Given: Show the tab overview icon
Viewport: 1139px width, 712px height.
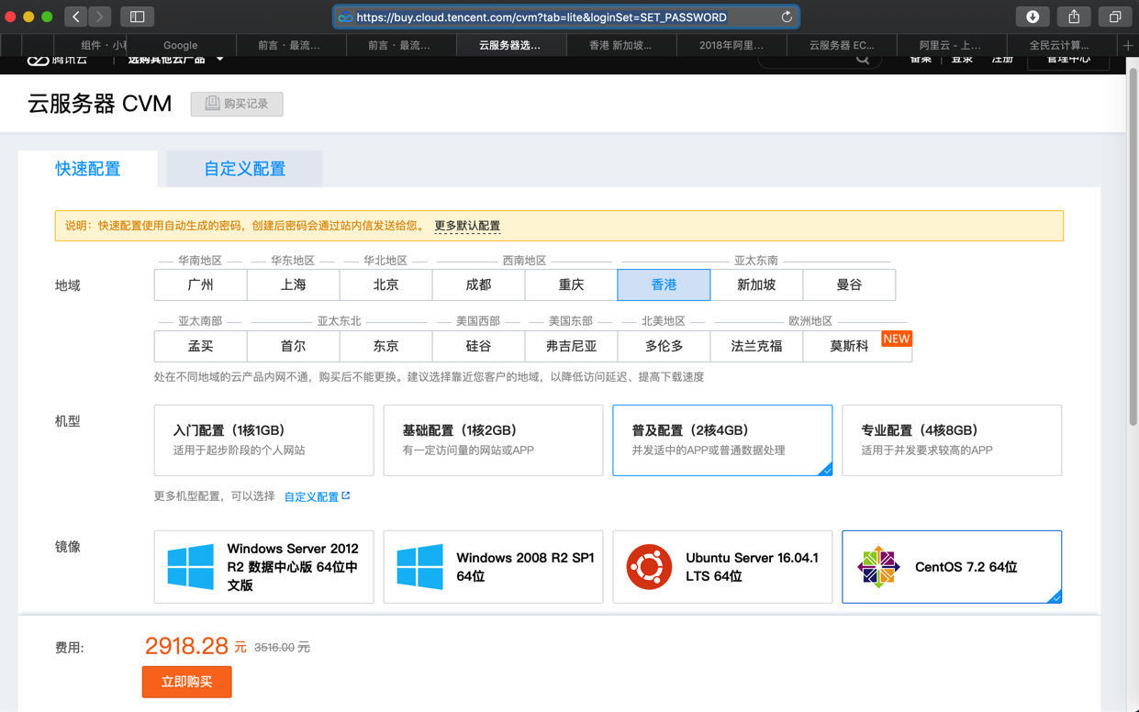Looking at the screenshot, I should [1115, 17].
